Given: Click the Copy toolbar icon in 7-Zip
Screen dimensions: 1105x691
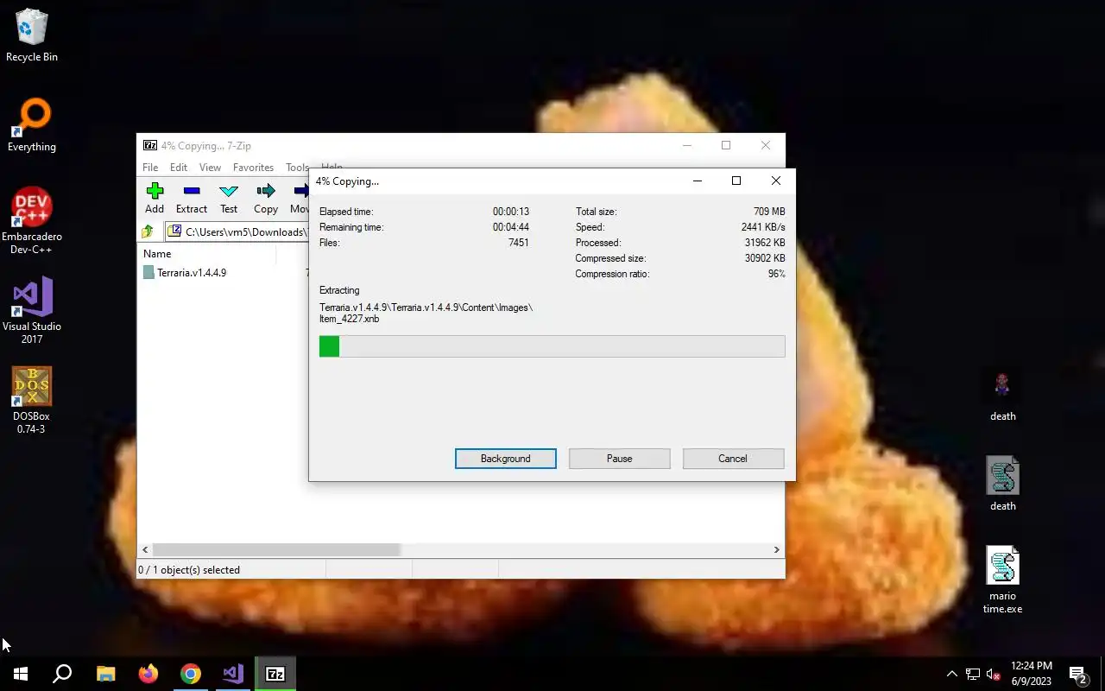Looking at the screenshot, I should click(x=266, y=198).
